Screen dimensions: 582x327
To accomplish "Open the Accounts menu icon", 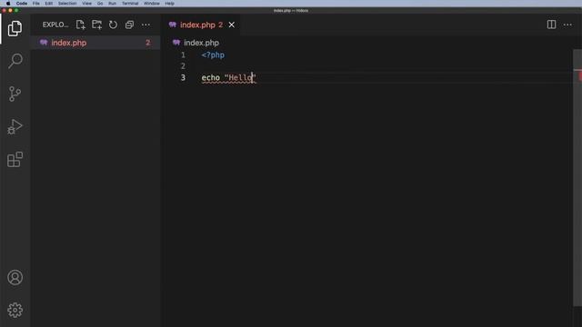I will point(15,277).
